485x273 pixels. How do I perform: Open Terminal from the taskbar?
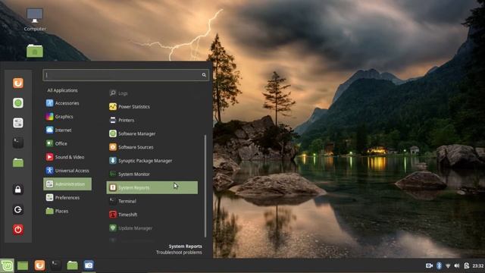tap(56, 265)
